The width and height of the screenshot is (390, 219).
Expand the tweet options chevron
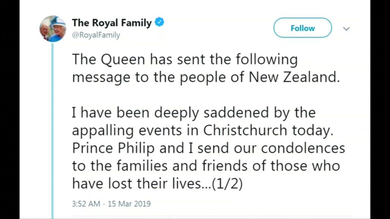[x=346, y=28]
